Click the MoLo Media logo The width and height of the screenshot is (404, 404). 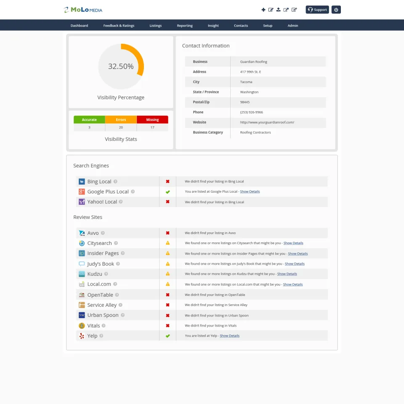click(x=83, y=10)
